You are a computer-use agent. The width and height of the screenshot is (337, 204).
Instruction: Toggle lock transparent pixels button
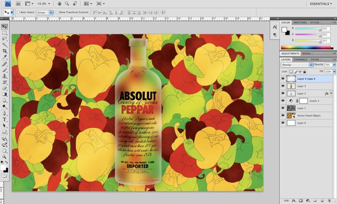(x=291, y=72)
